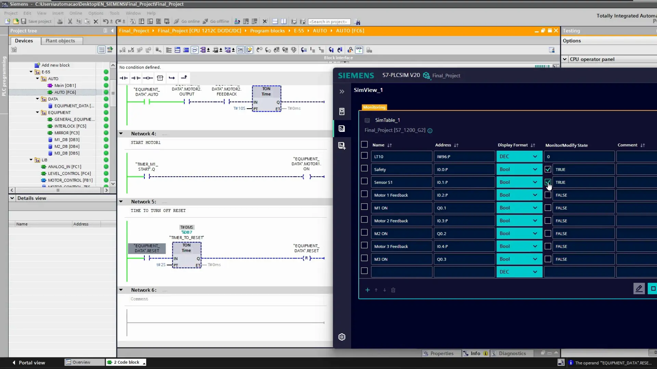Click the LT10 Monitor/Modify value field

coord(579,156)
